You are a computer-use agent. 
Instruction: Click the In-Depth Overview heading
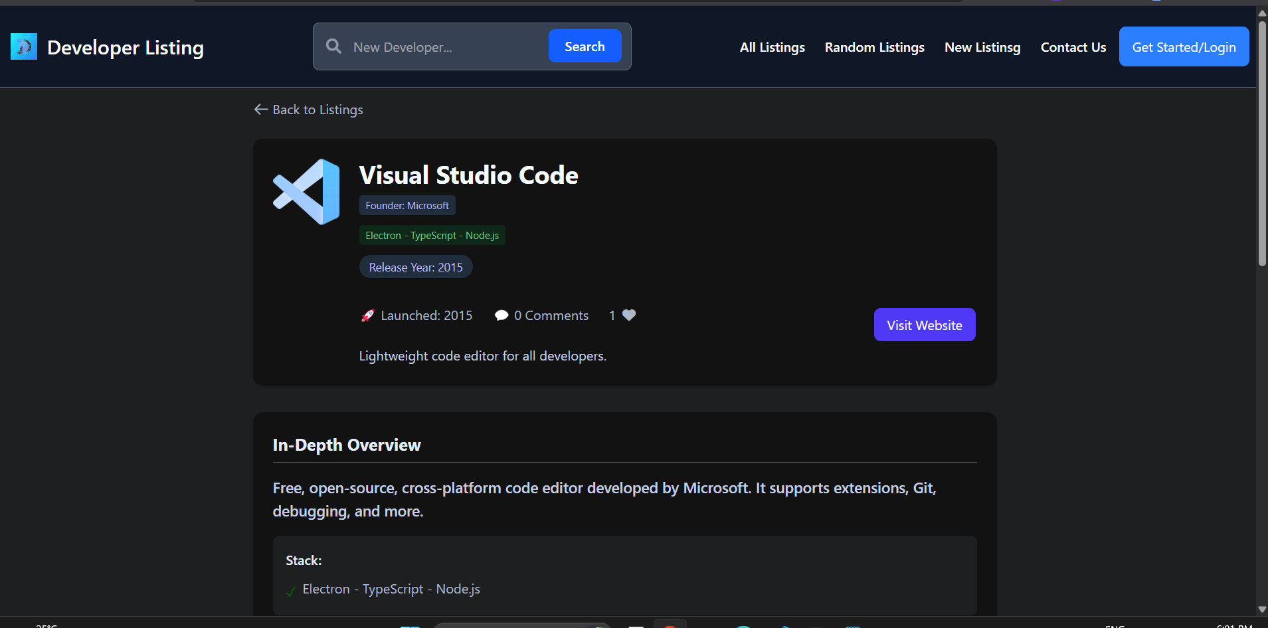[347, 445]
